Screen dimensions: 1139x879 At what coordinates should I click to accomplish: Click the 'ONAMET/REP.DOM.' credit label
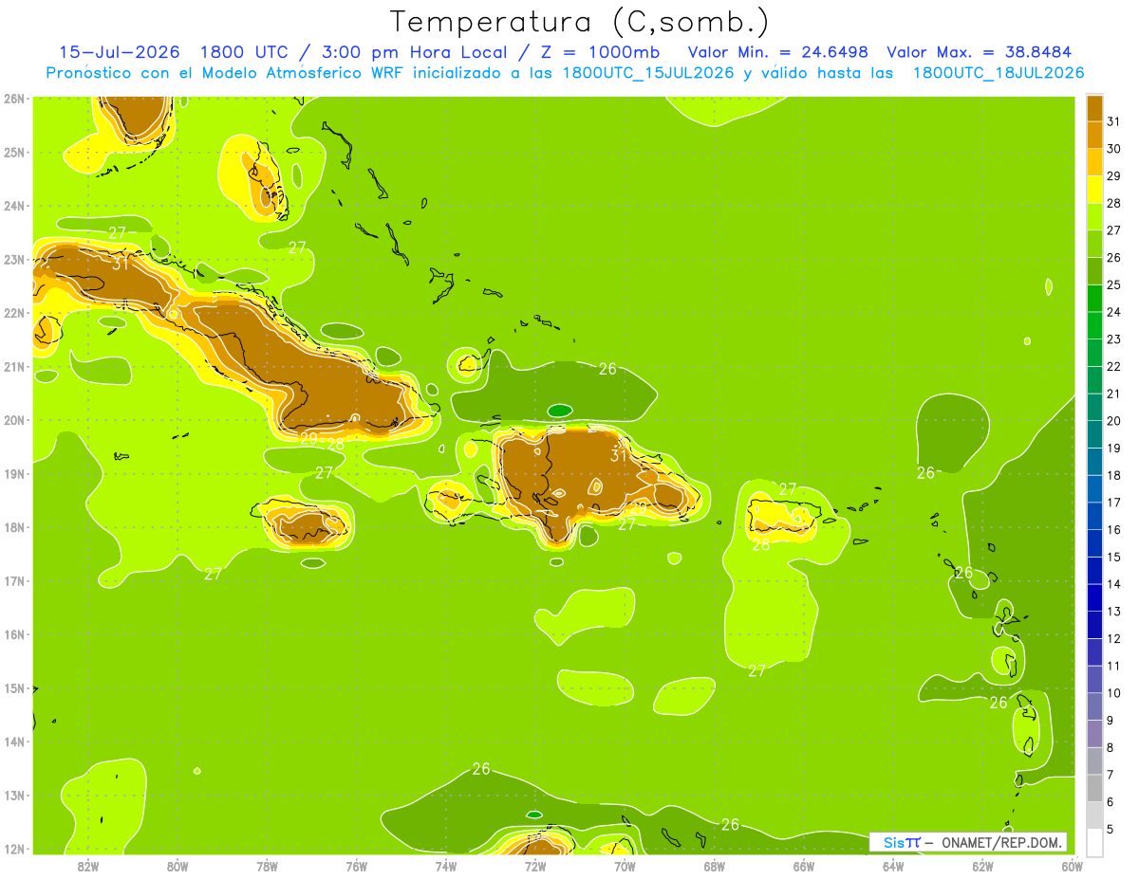(1000, 842)
